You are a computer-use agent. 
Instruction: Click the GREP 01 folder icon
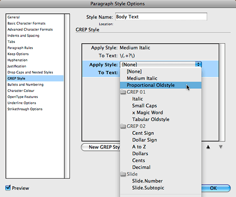123,92
